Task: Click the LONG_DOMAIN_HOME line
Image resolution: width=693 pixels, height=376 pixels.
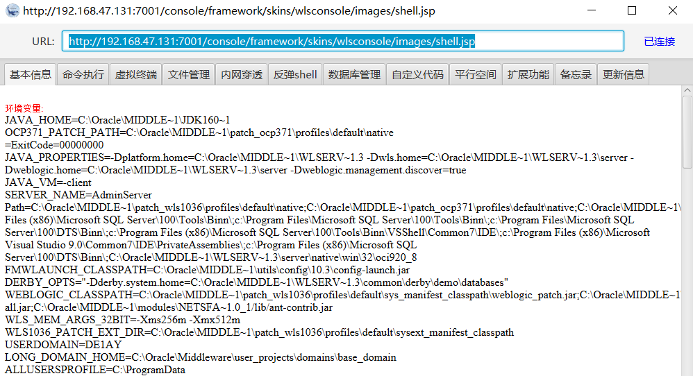Action: [x=201, y=357]
